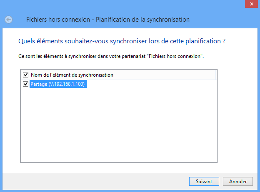Uncheck the Partage share checkbox
The image size is (260, 192).
point(26,84)
